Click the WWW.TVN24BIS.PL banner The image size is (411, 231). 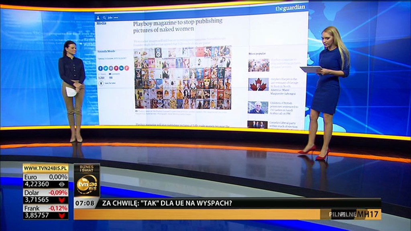[x=46, y=168]
